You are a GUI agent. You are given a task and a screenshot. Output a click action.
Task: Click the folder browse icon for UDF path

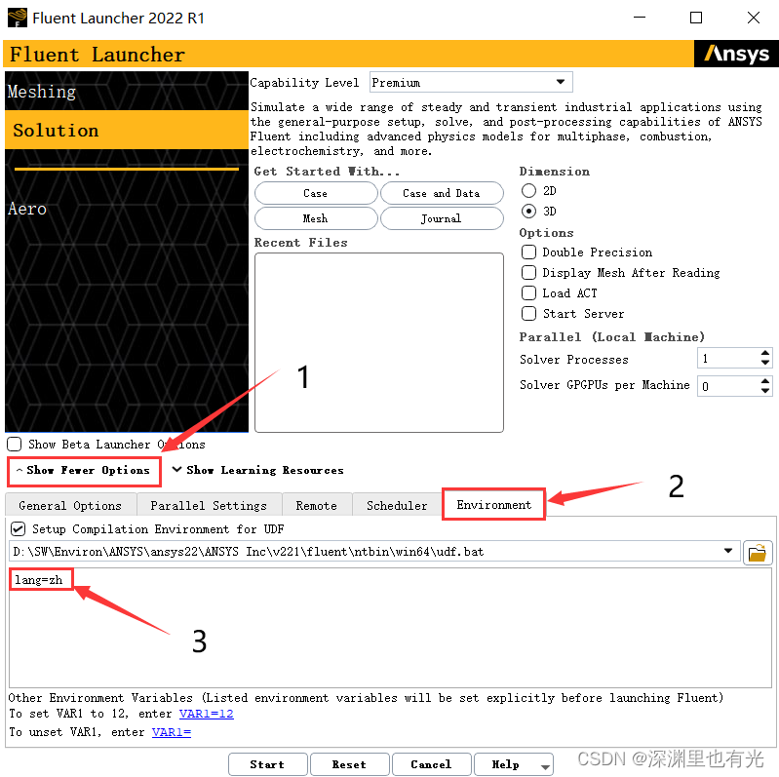(x=756, y=553)
